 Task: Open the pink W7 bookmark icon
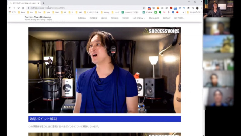(x=164, y=12)
